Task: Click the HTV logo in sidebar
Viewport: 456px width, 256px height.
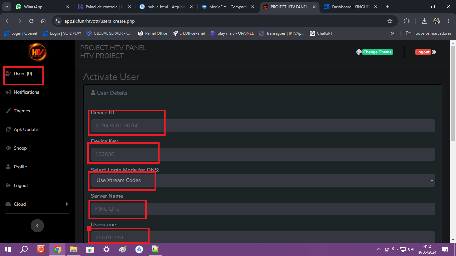Action: click(x=37, y=52)
